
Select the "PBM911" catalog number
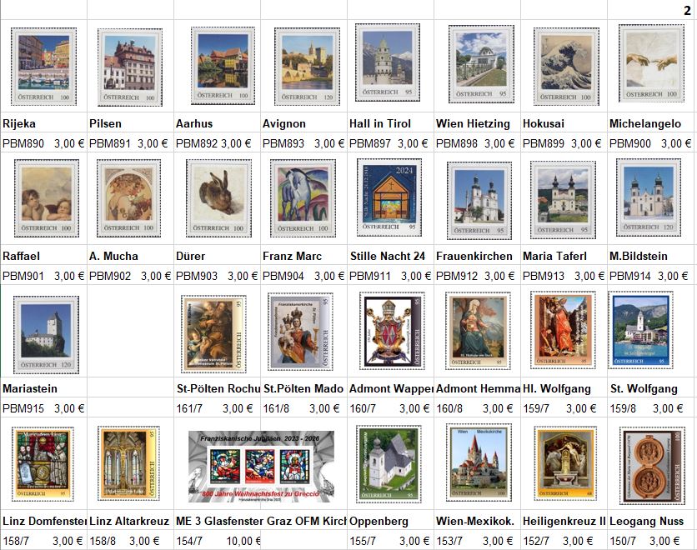click(x=370, y=276)
